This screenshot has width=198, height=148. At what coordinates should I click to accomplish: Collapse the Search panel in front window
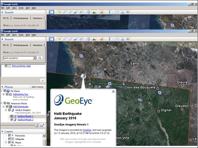[2, 39]
